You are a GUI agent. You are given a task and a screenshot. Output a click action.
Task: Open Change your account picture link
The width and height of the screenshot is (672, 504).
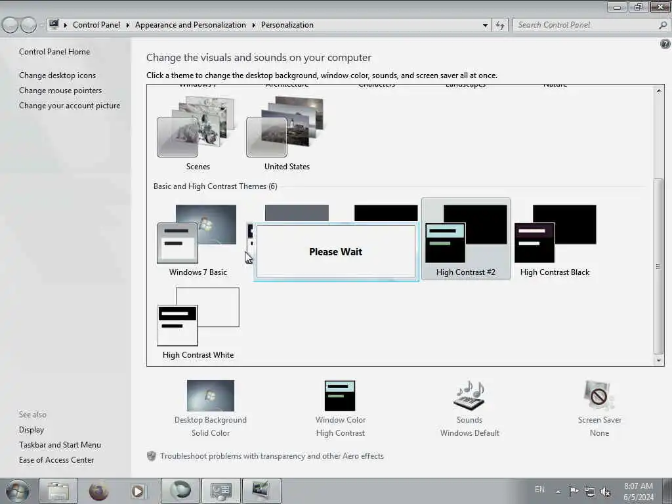tap(70, 106)
